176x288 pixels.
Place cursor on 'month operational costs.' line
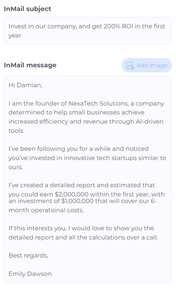tap(46, 210)
